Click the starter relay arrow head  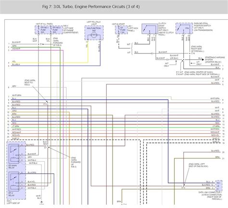coord(203,60)
